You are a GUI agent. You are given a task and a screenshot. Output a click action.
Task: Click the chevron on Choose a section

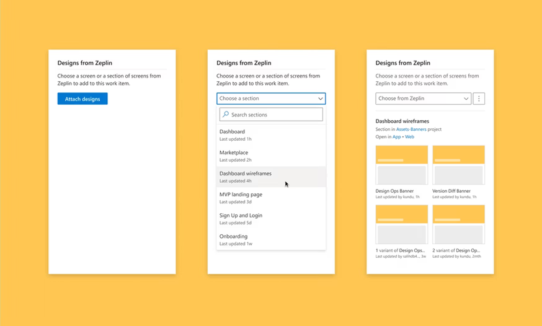click(320, 99)
